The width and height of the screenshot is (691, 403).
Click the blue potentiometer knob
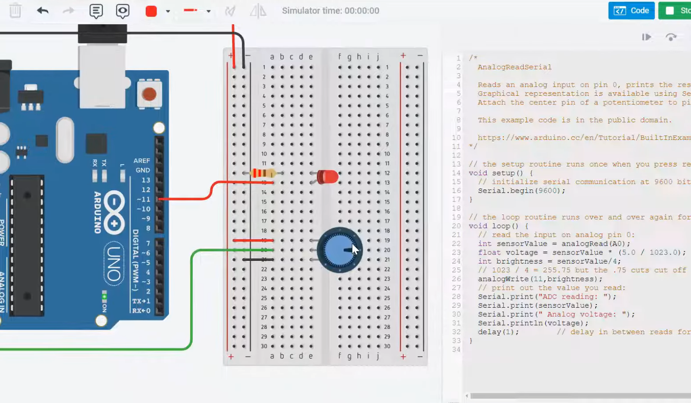(x=339, y=250)
